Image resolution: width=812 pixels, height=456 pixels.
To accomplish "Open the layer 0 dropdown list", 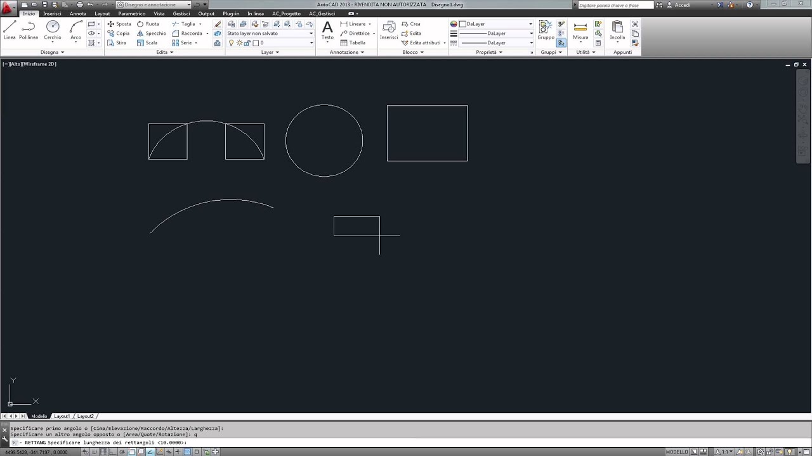I will pyautogui.click(x=282, y=43).
